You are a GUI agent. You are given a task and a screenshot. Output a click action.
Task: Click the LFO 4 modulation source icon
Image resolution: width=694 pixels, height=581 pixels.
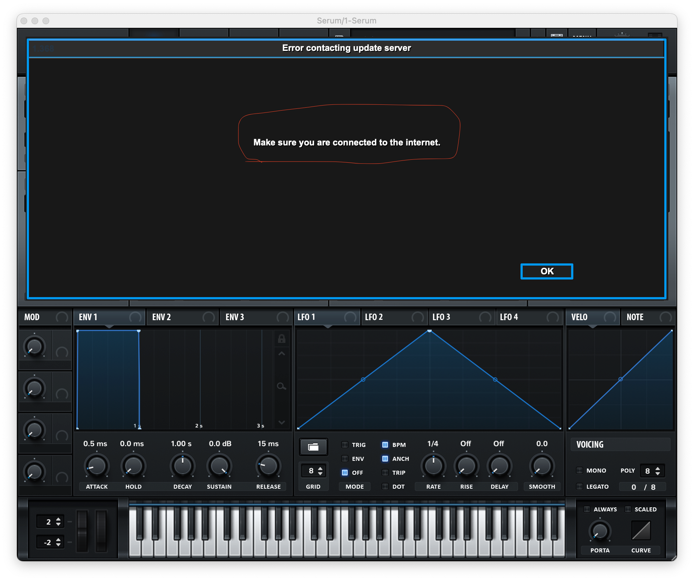coord(553,317)
